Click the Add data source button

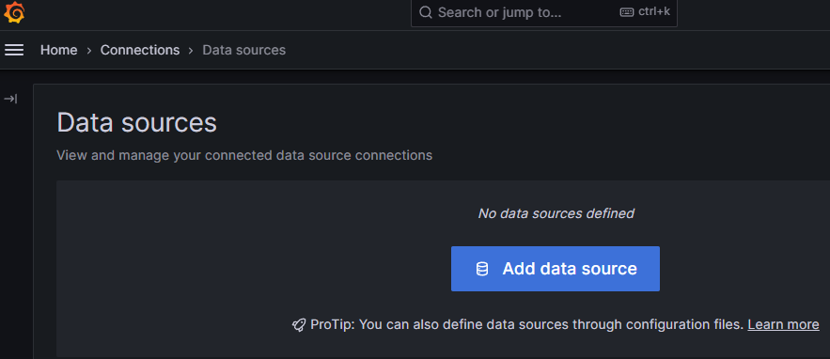pos(556,269)
